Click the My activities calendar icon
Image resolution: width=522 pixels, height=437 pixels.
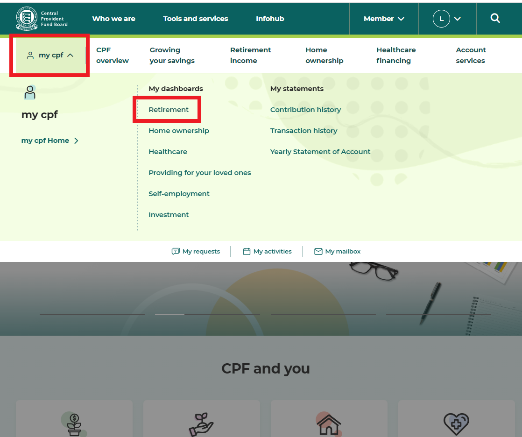pyautogui.click(x=247, y=252)
